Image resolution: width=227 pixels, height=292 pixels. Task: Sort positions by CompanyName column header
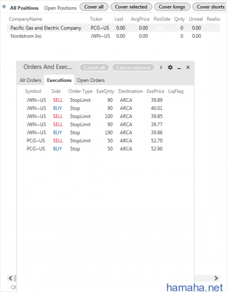pos(26,19)
